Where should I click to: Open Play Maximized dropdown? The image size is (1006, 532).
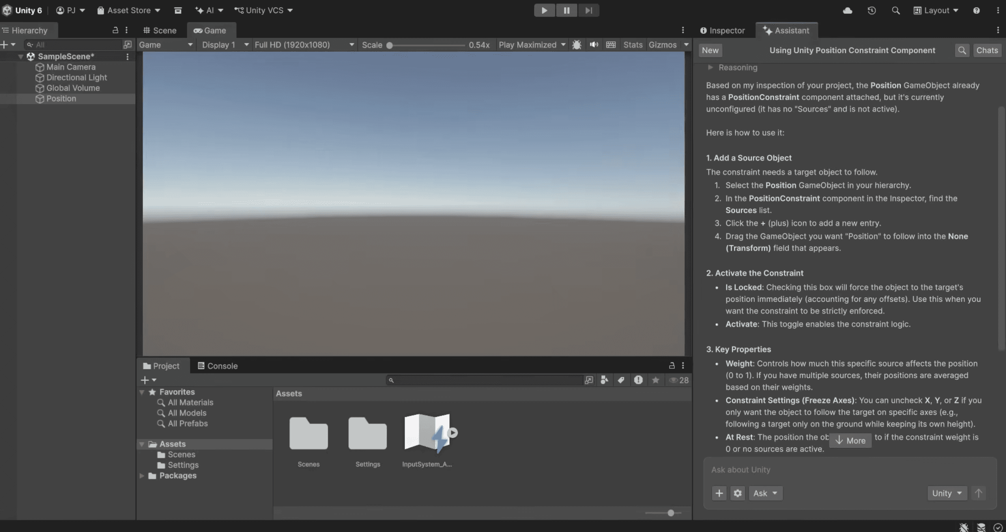(x=532, y=45)
